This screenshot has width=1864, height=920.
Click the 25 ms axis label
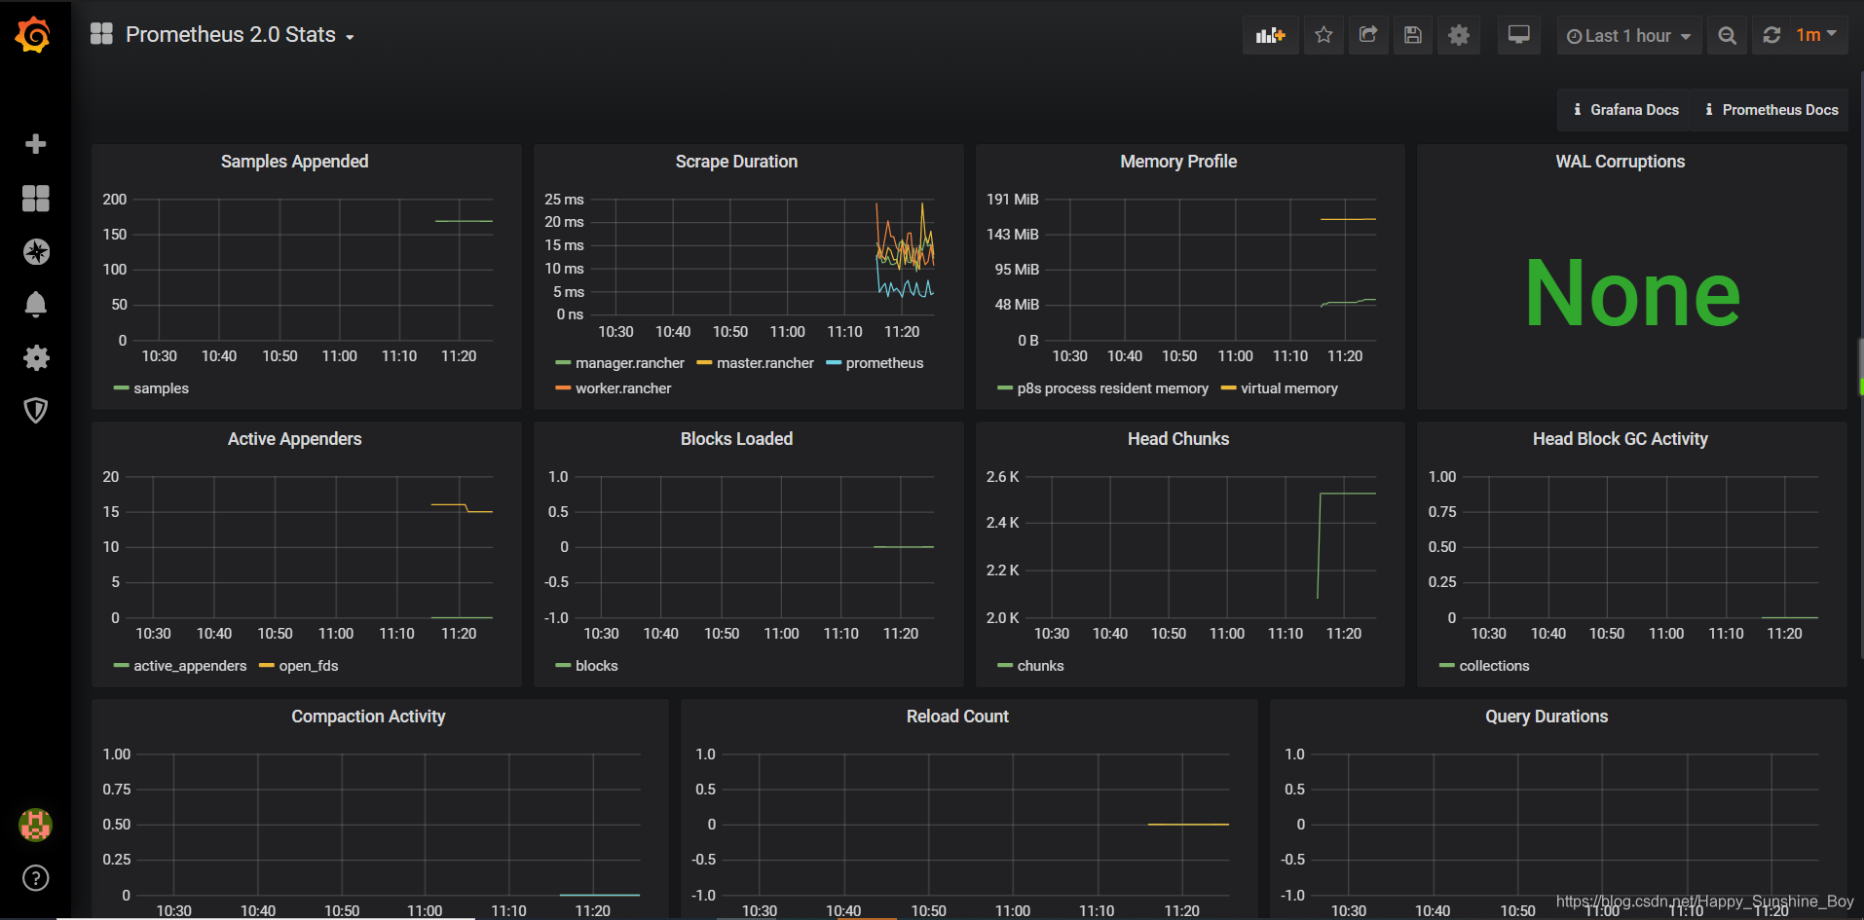pyautogui.click(x=564, y=200)
